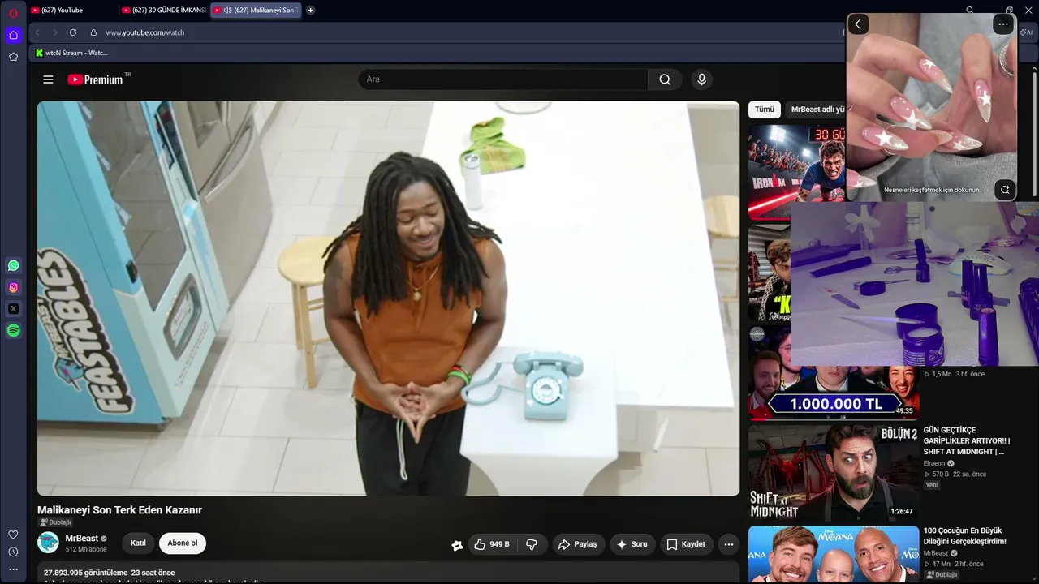Launch WhatsApp from the Opera sidebar
This screenshot has width=1039, height=584.
click(13, 265)
